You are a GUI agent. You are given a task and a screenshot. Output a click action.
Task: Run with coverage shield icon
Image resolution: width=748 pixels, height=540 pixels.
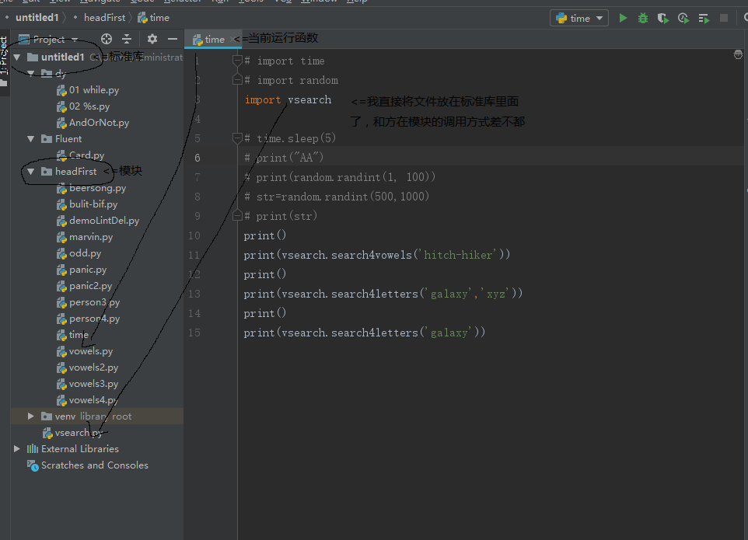[663, 18]
